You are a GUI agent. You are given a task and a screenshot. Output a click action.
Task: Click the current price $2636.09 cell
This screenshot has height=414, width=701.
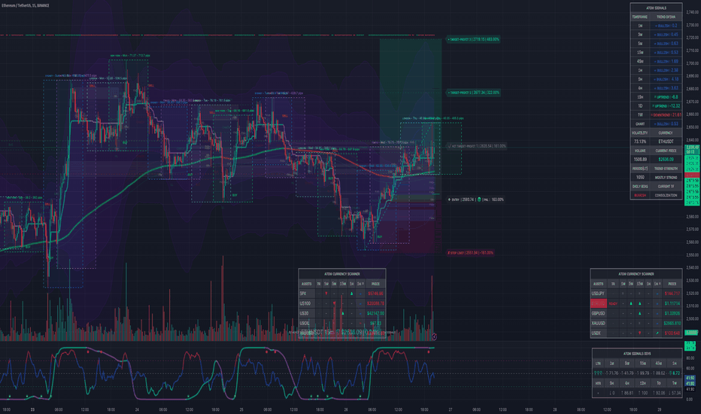tap(666, 160)
